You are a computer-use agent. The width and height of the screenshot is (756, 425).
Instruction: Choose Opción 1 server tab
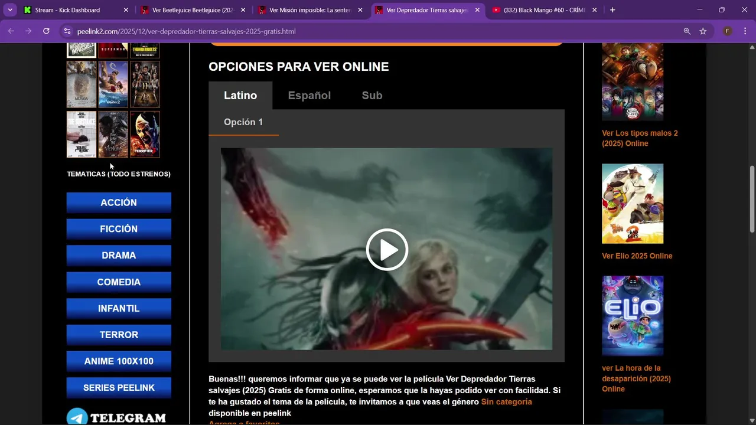coord(243,122)
